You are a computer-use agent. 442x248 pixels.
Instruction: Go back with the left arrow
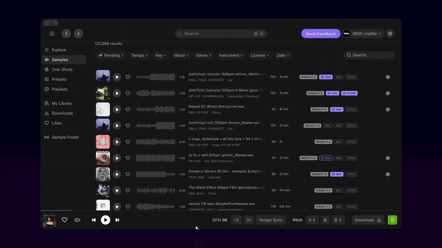click(x=66, y=34)
